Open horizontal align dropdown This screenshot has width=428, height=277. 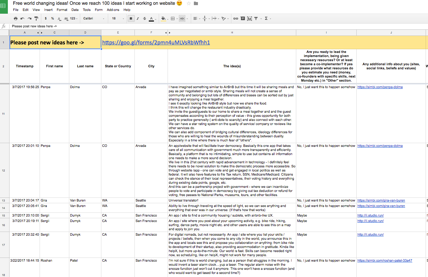pos(196,18)
